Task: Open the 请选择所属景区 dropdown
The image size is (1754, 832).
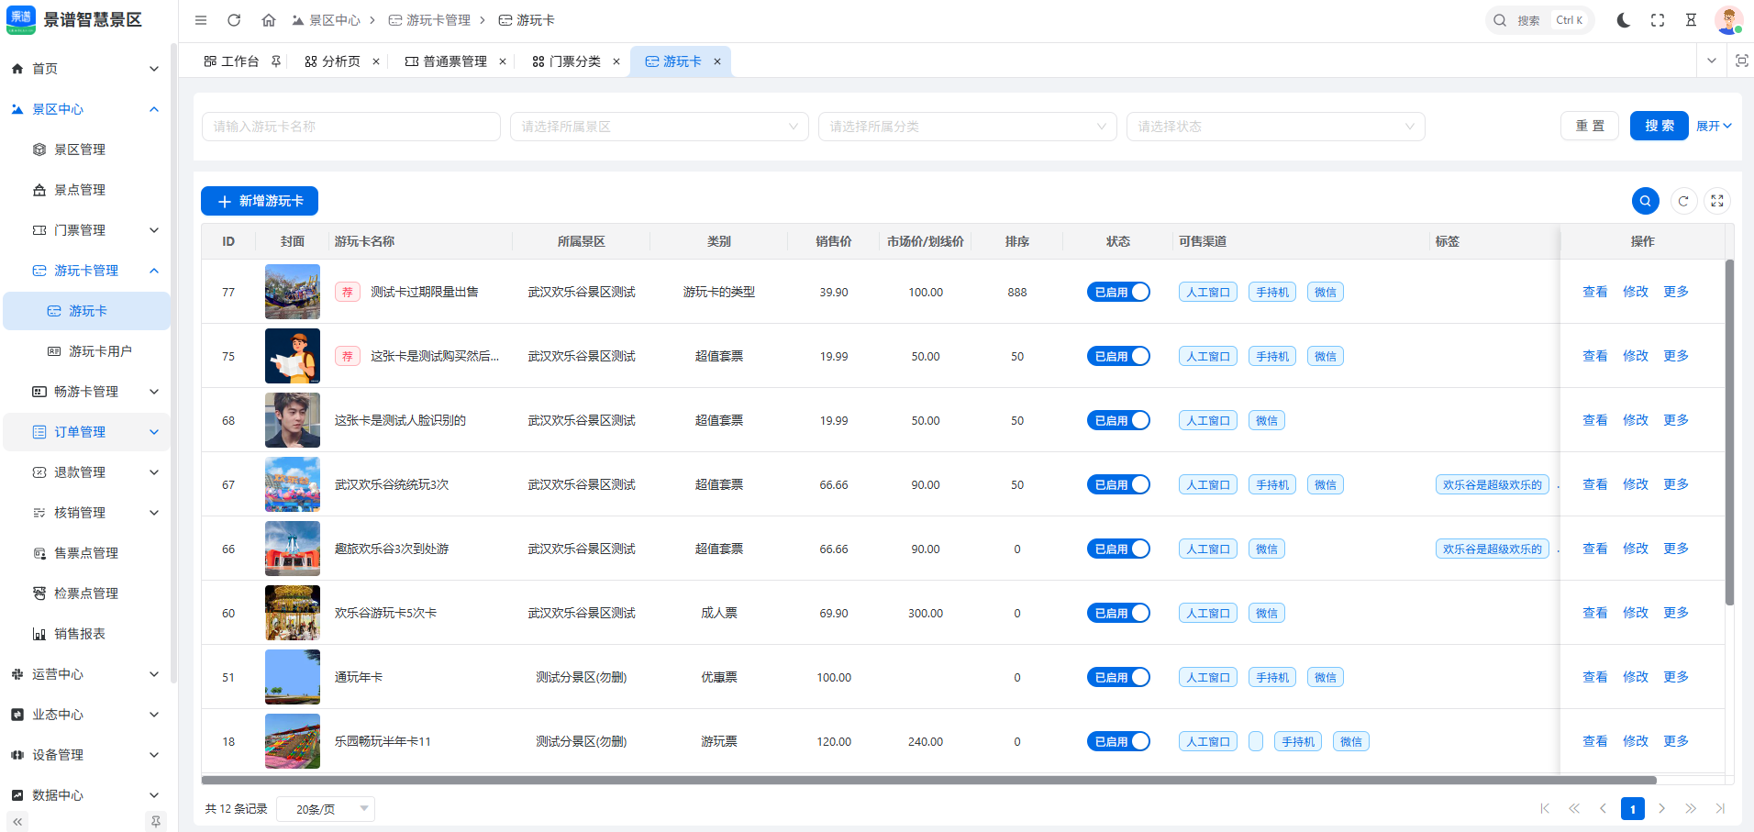Action: [660, 127]
